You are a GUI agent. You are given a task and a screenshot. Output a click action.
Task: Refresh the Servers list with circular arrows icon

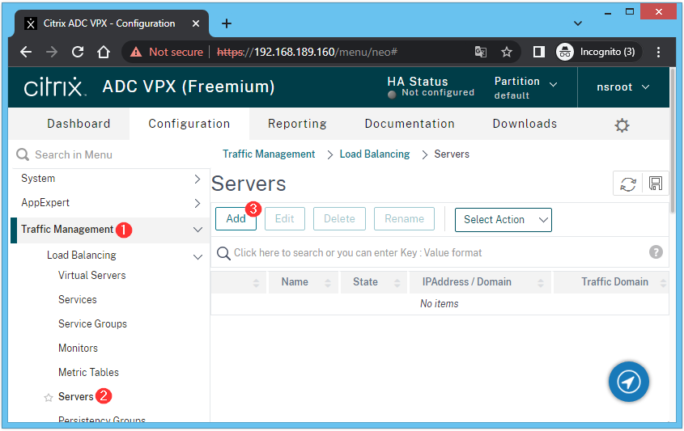click(x=627, y=184)
